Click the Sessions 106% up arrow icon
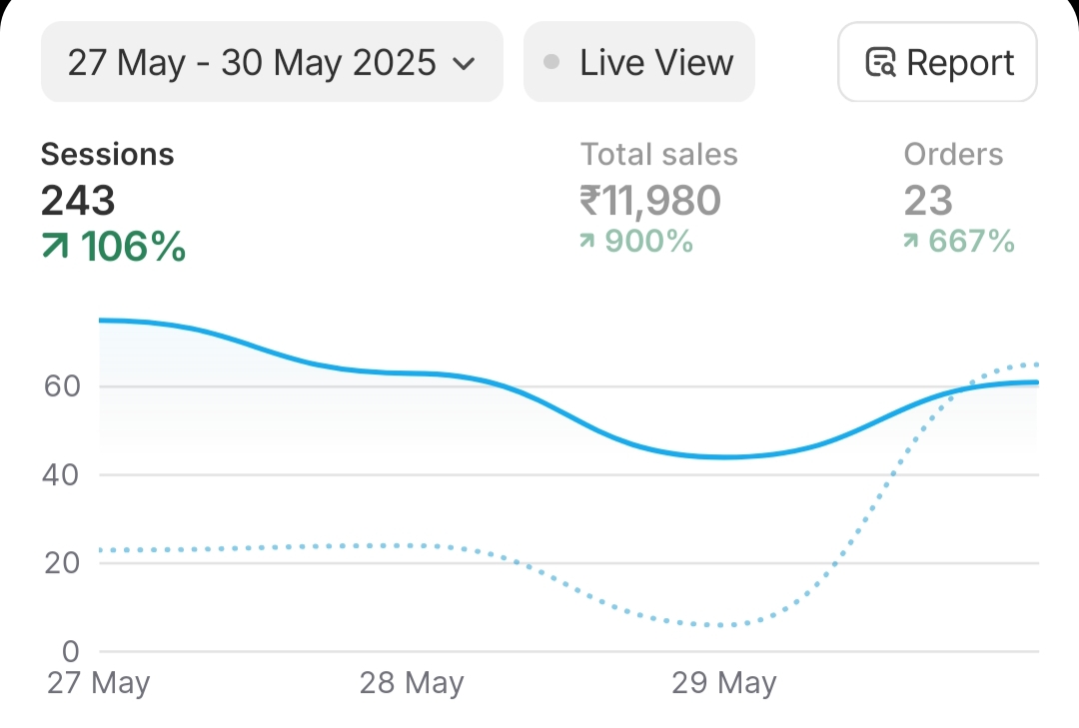Viewport: 1079px width, 728px height. pos(56,247)
